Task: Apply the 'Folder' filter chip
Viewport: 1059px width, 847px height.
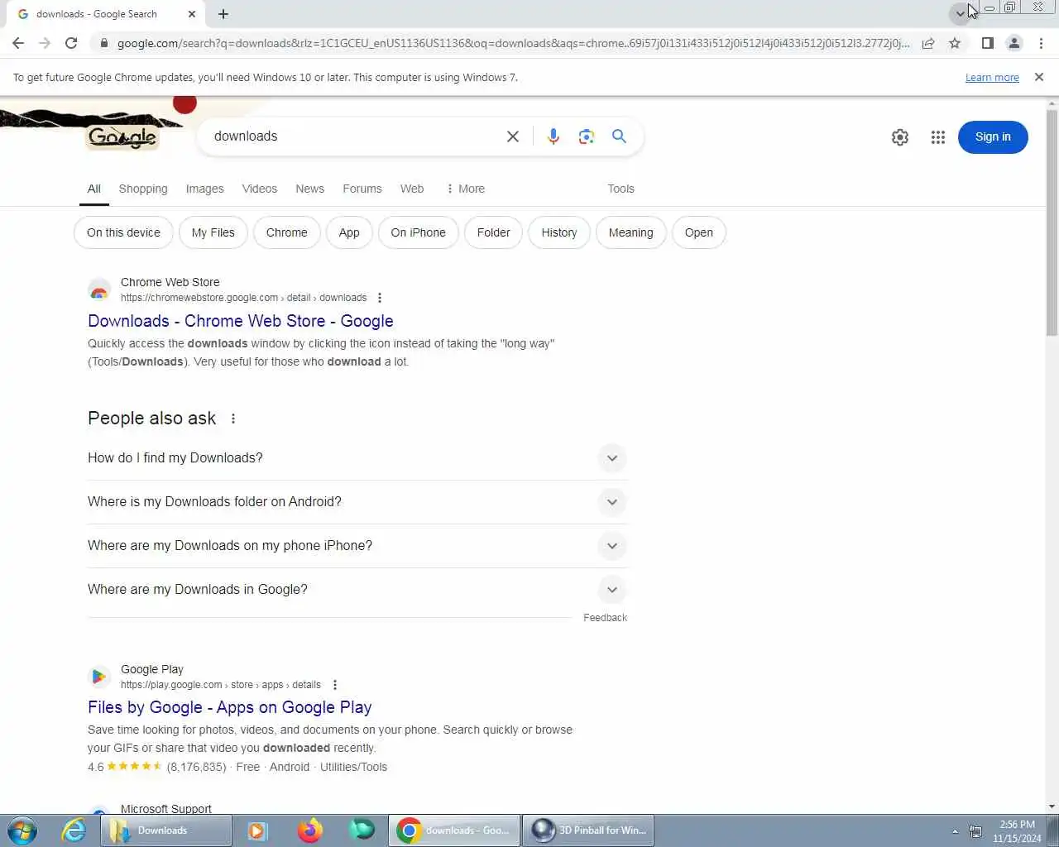Action: click(494, 232)
